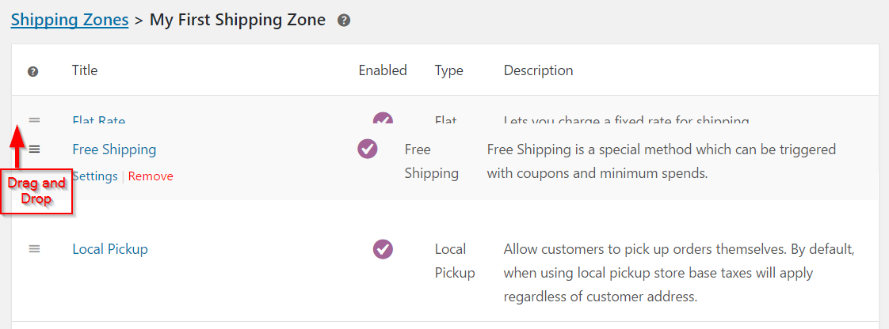Viewport: 889px width, 329px height.
Task: Click the Description column header
Action: click(x=538, y=70)
